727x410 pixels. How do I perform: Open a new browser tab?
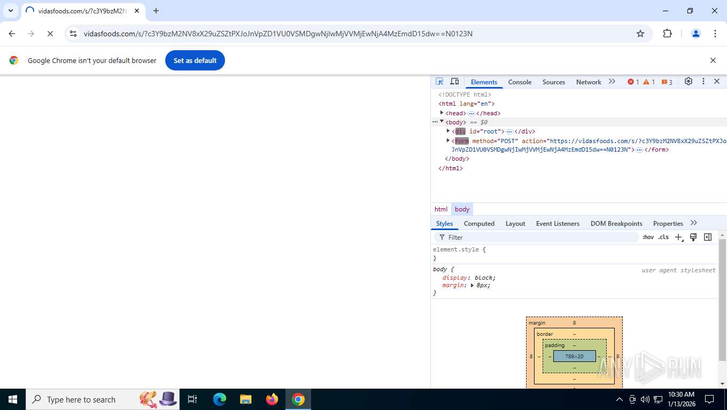(x=156, y=11)
